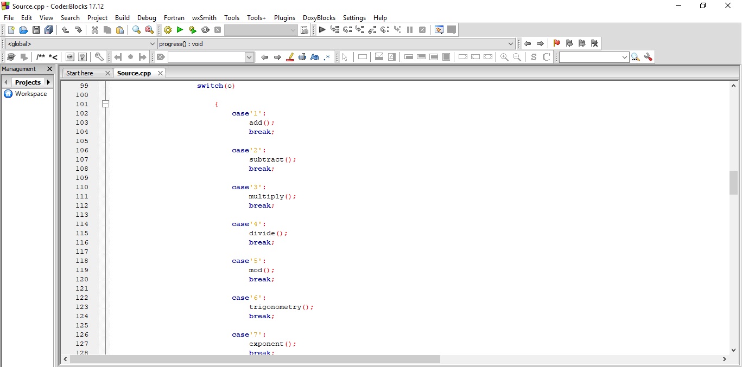Switch to Start here tab
Image resolution: width=742 pixels, height=367 pixels.
tap(80, 73)
